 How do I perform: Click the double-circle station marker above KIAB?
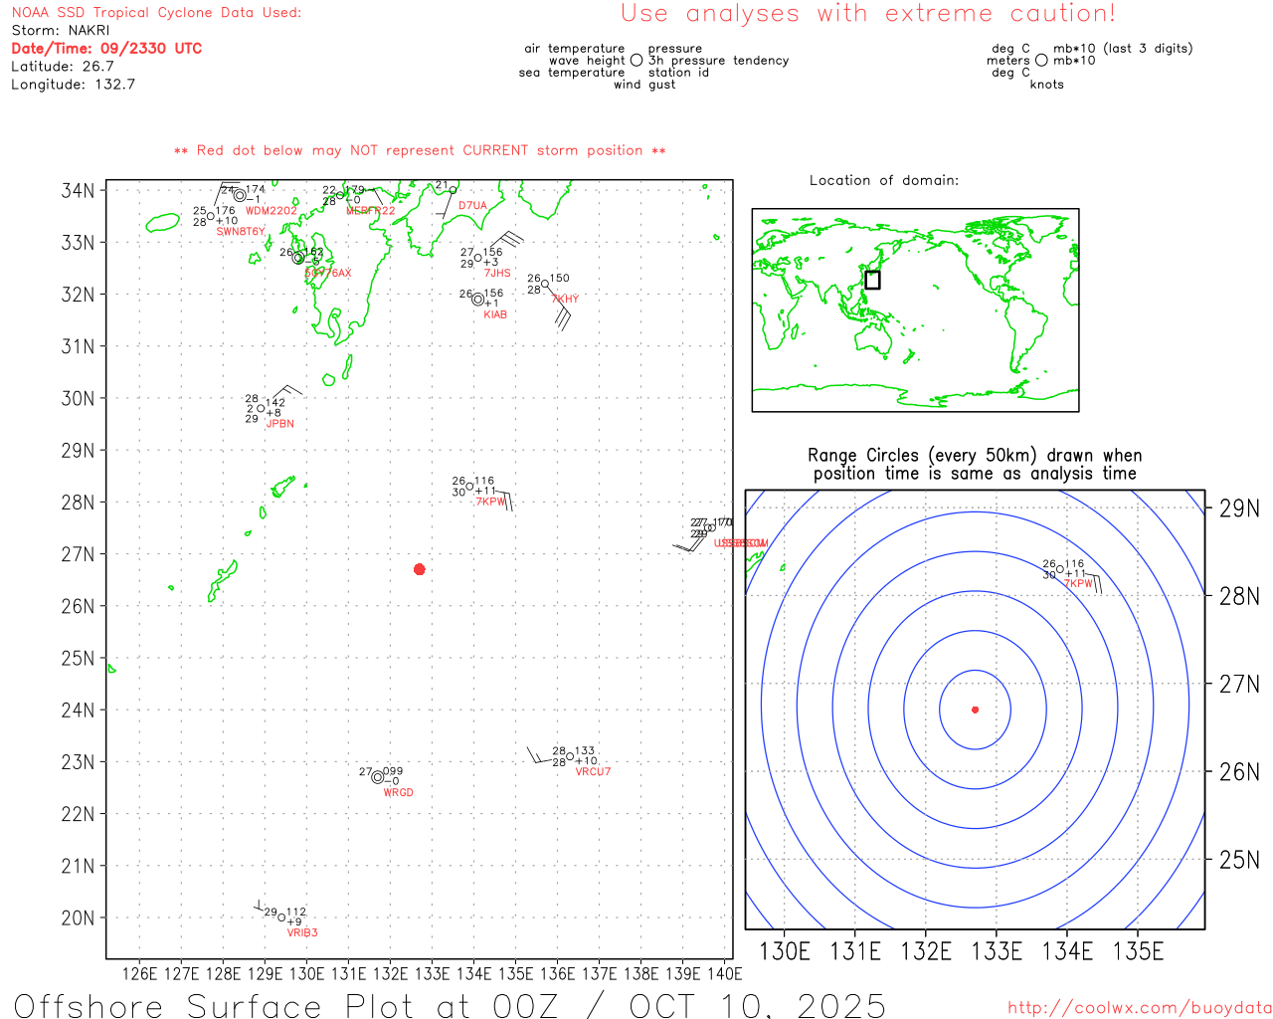(x=478, y=300)
